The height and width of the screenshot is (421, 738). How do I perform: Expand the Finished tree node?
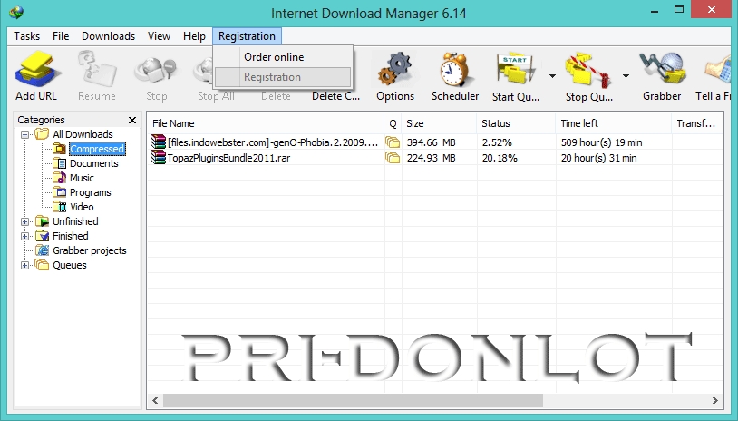[25, 237]
